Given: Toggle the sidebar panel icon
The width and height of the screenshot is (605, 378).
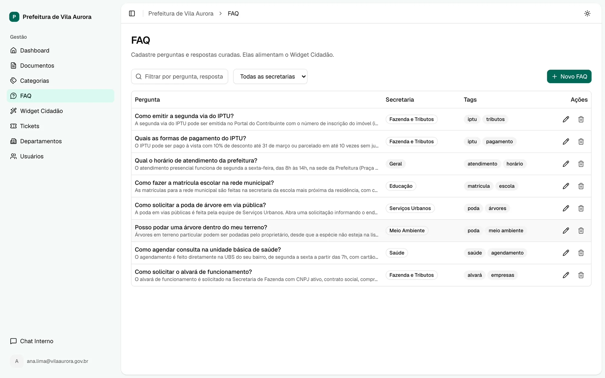Looking at the screenshot, I should (132, 13).
